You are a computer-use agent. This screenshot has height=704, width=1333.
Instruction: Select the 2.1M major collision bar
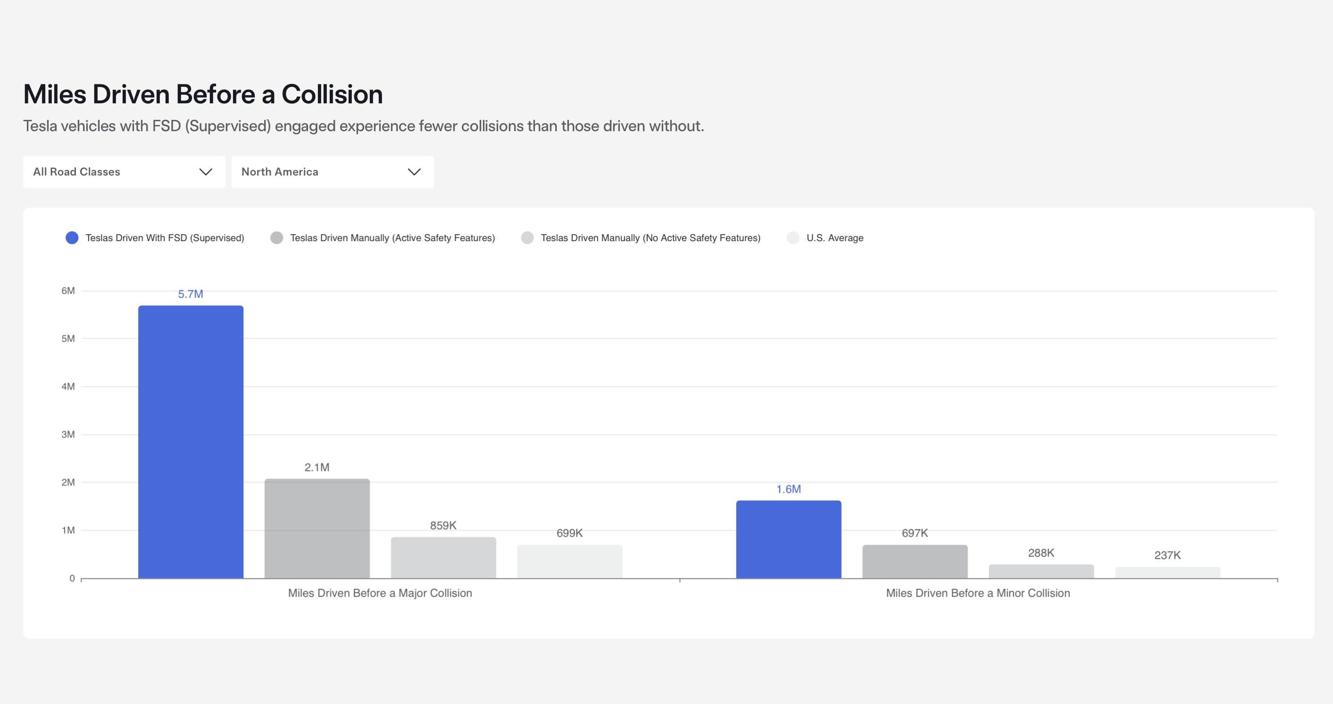click(317, 528)
